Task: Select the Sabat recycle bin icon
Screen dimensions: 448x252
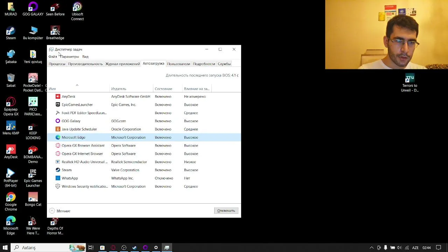Action: point(11,80)
